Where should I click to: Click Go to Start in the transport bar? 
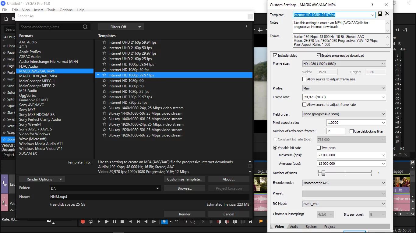130,222
